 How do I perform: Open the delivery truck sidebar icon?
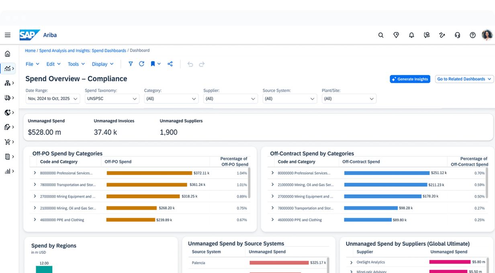(8, 98)
